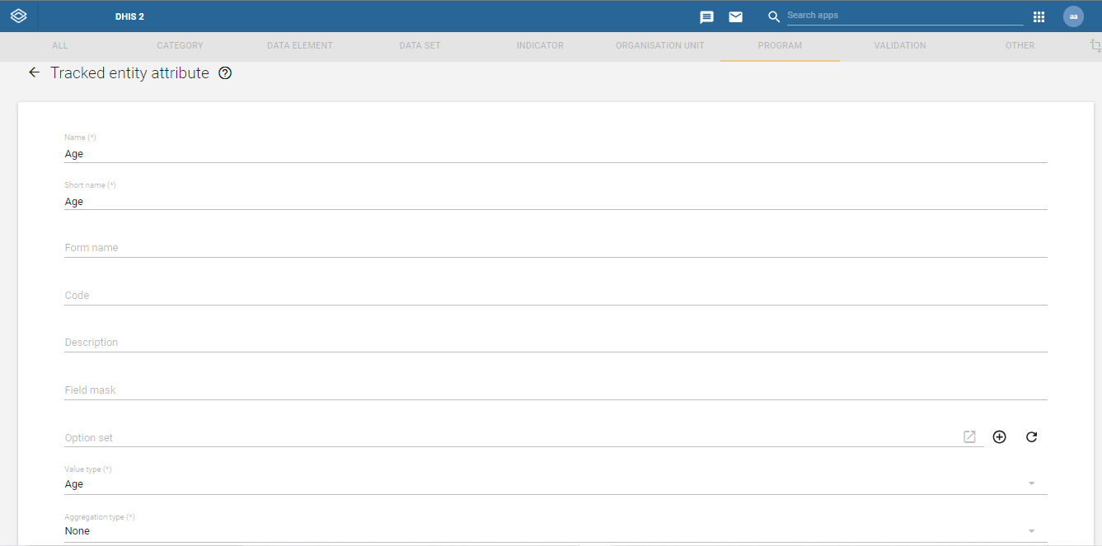The image size is (1102, 546).
Task: Switch to the INDICATOR tab
Action: [x=540, y=46]
